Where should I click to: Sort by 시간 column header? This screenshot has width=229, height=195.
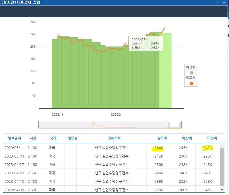[33, 138]
